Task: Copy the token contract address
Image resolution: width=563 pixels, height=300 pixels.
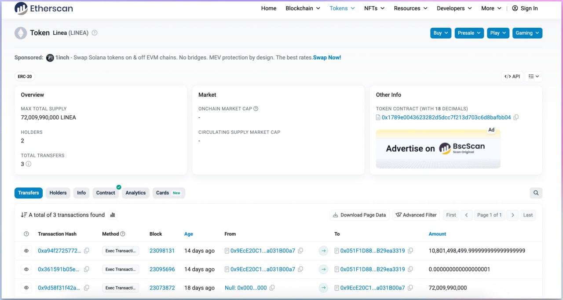Action: click(516, 117)
